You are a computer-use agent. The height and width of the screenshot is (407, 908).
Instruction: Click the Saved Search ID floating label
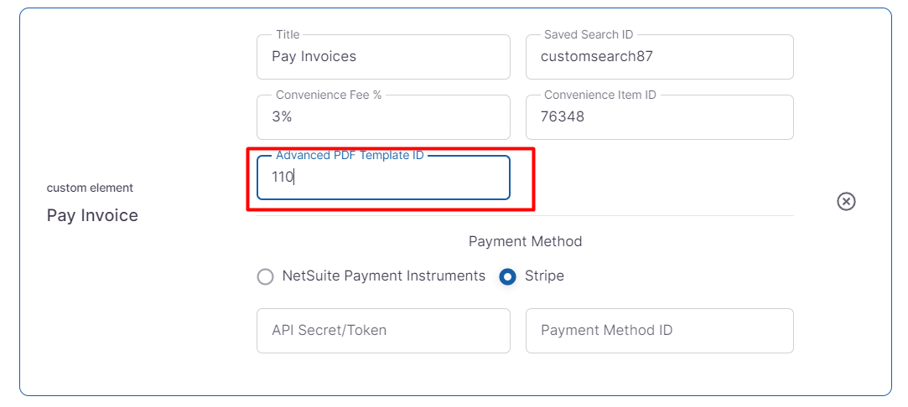click(x=589, y=35)
